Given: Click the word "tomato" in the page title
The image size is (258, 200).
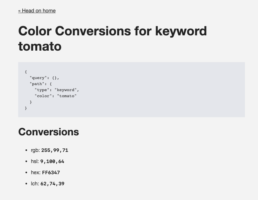Looking at the screenshot, I should 40,46.
